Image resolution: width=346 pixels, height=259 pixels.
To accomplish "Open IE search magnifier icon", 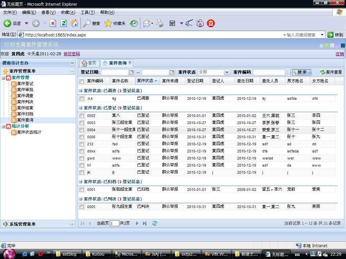I will pos(86,23).
